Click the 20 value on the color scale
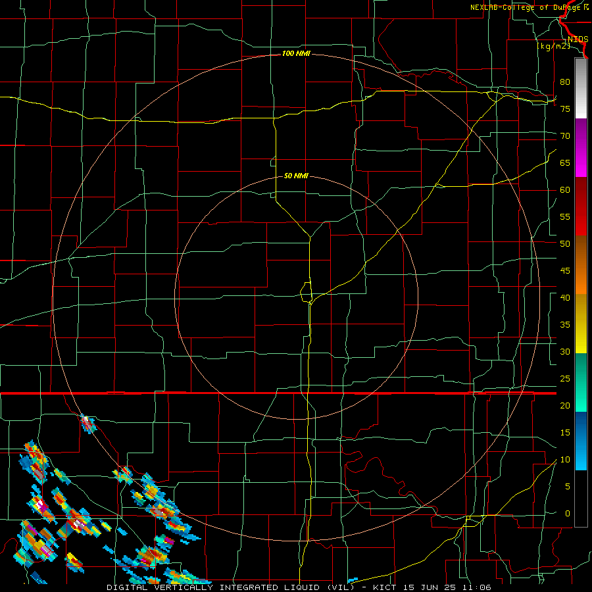Screen dimensions: 592x592 tap(565, 406)
